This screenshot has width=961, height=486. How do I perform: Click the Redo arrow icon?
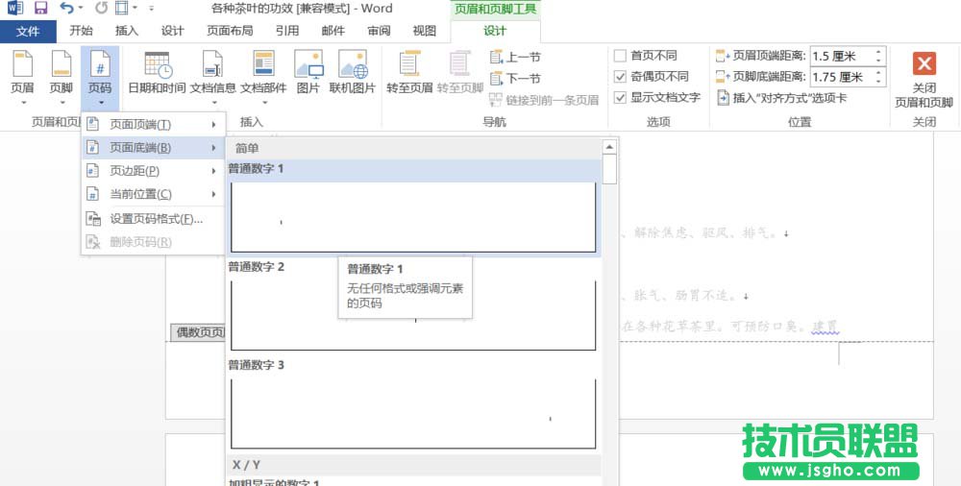pyautogui.click(x=102, y=8)
